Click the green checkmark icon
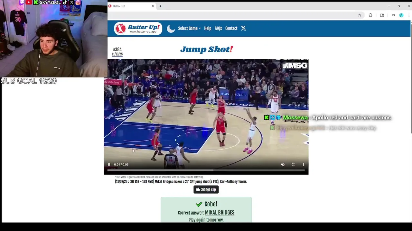 pyautogui.click(x=199, y=204)
